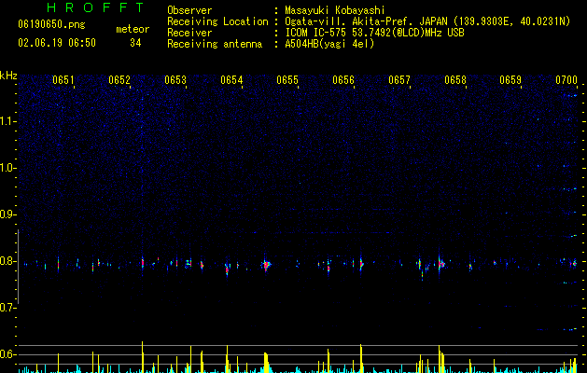Click the 0652 time marker
Screen dimensions: 587x373
[119, 80]
